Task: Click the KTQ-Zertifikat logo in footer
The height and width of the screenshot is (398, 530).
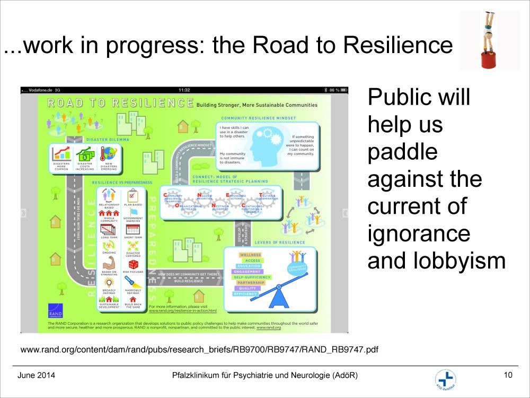Action: pos(445,379)
